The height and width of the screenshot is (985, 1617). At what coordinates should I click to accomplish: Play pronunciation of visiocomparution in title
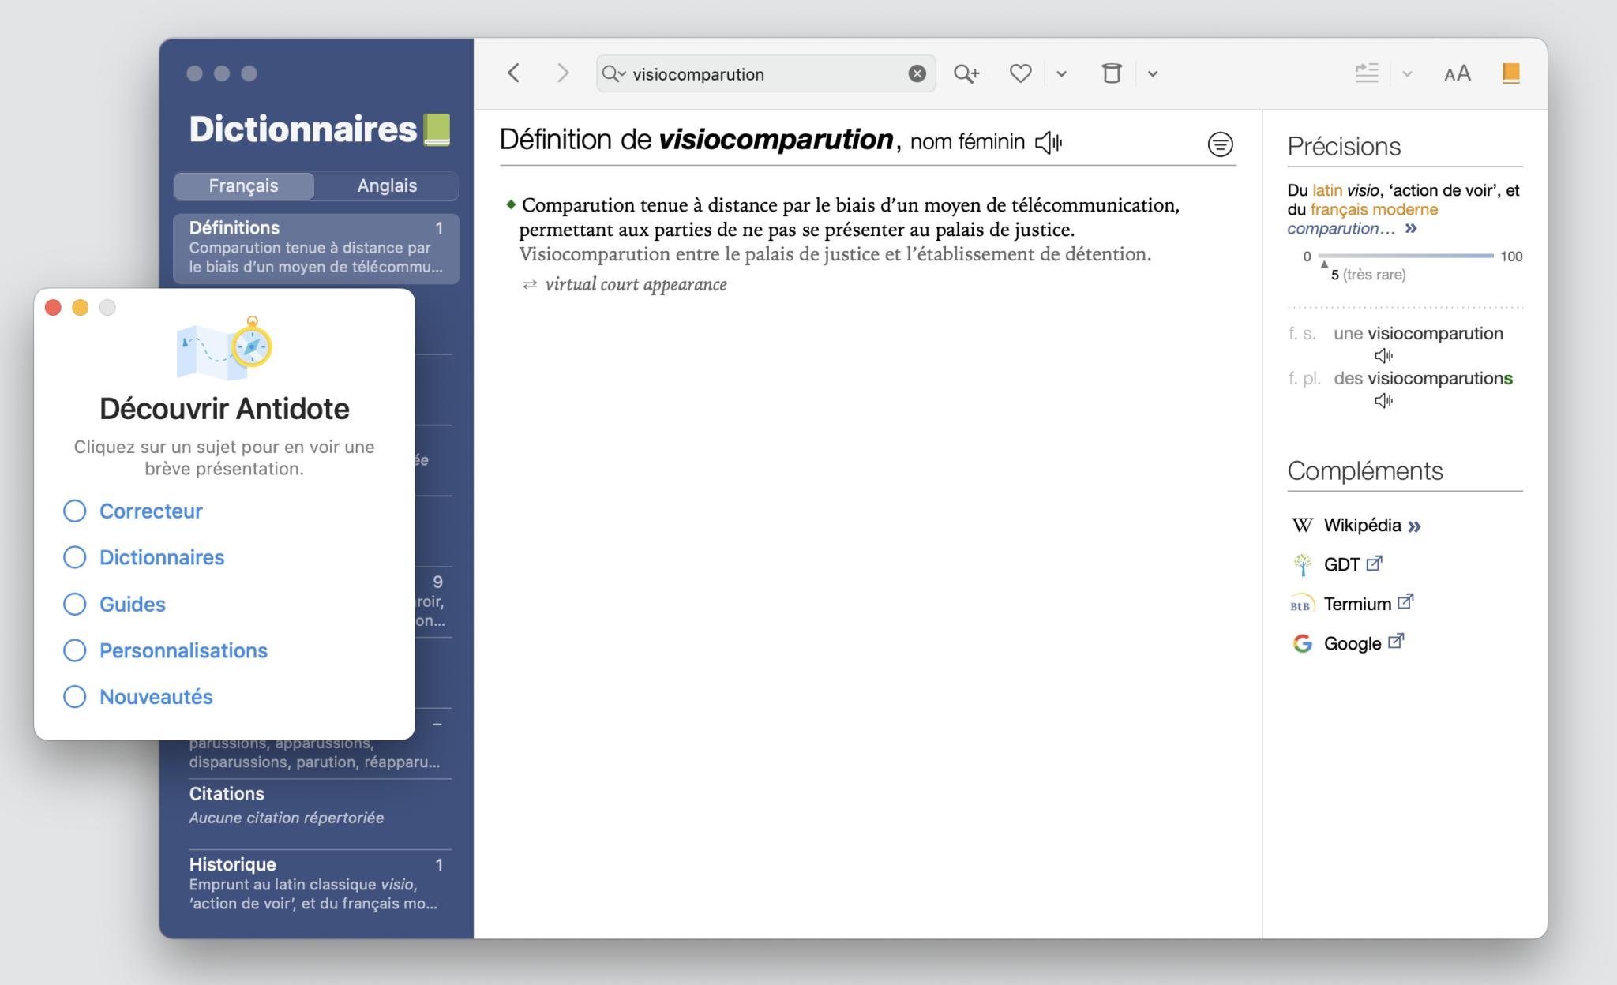1049,142
